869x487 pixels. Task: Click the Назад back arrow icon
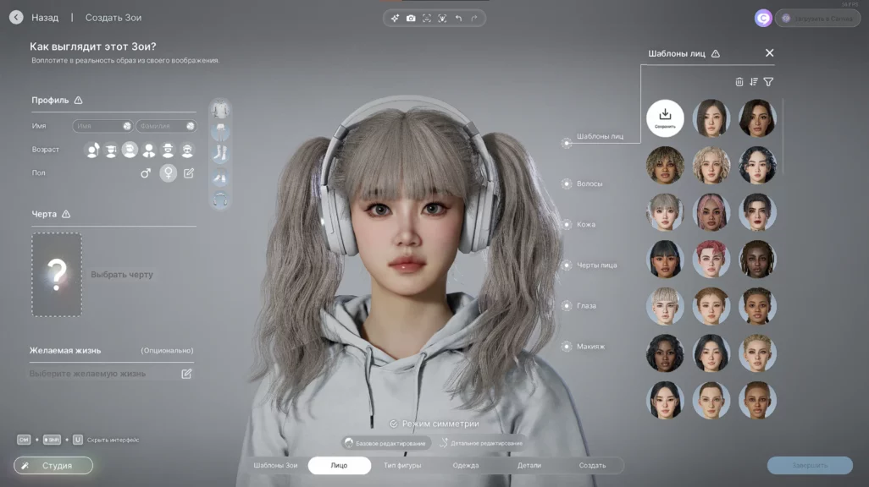pos(16,17)
